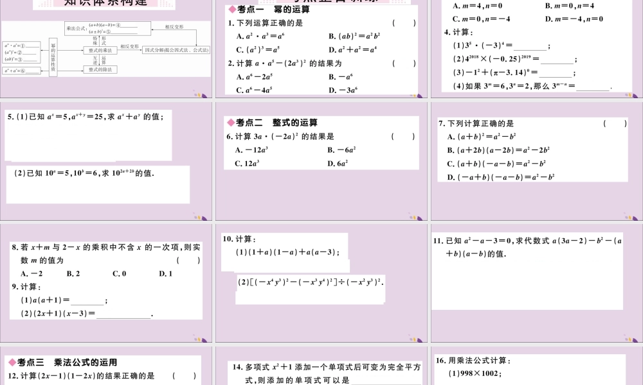This screenshot has width=643, height=385.
Task: Click question text 1. 下列运算正确的是
Action: pos(266,23)
